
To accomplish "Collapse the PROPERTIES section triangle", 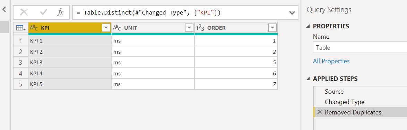I will (x=308, y=26).
